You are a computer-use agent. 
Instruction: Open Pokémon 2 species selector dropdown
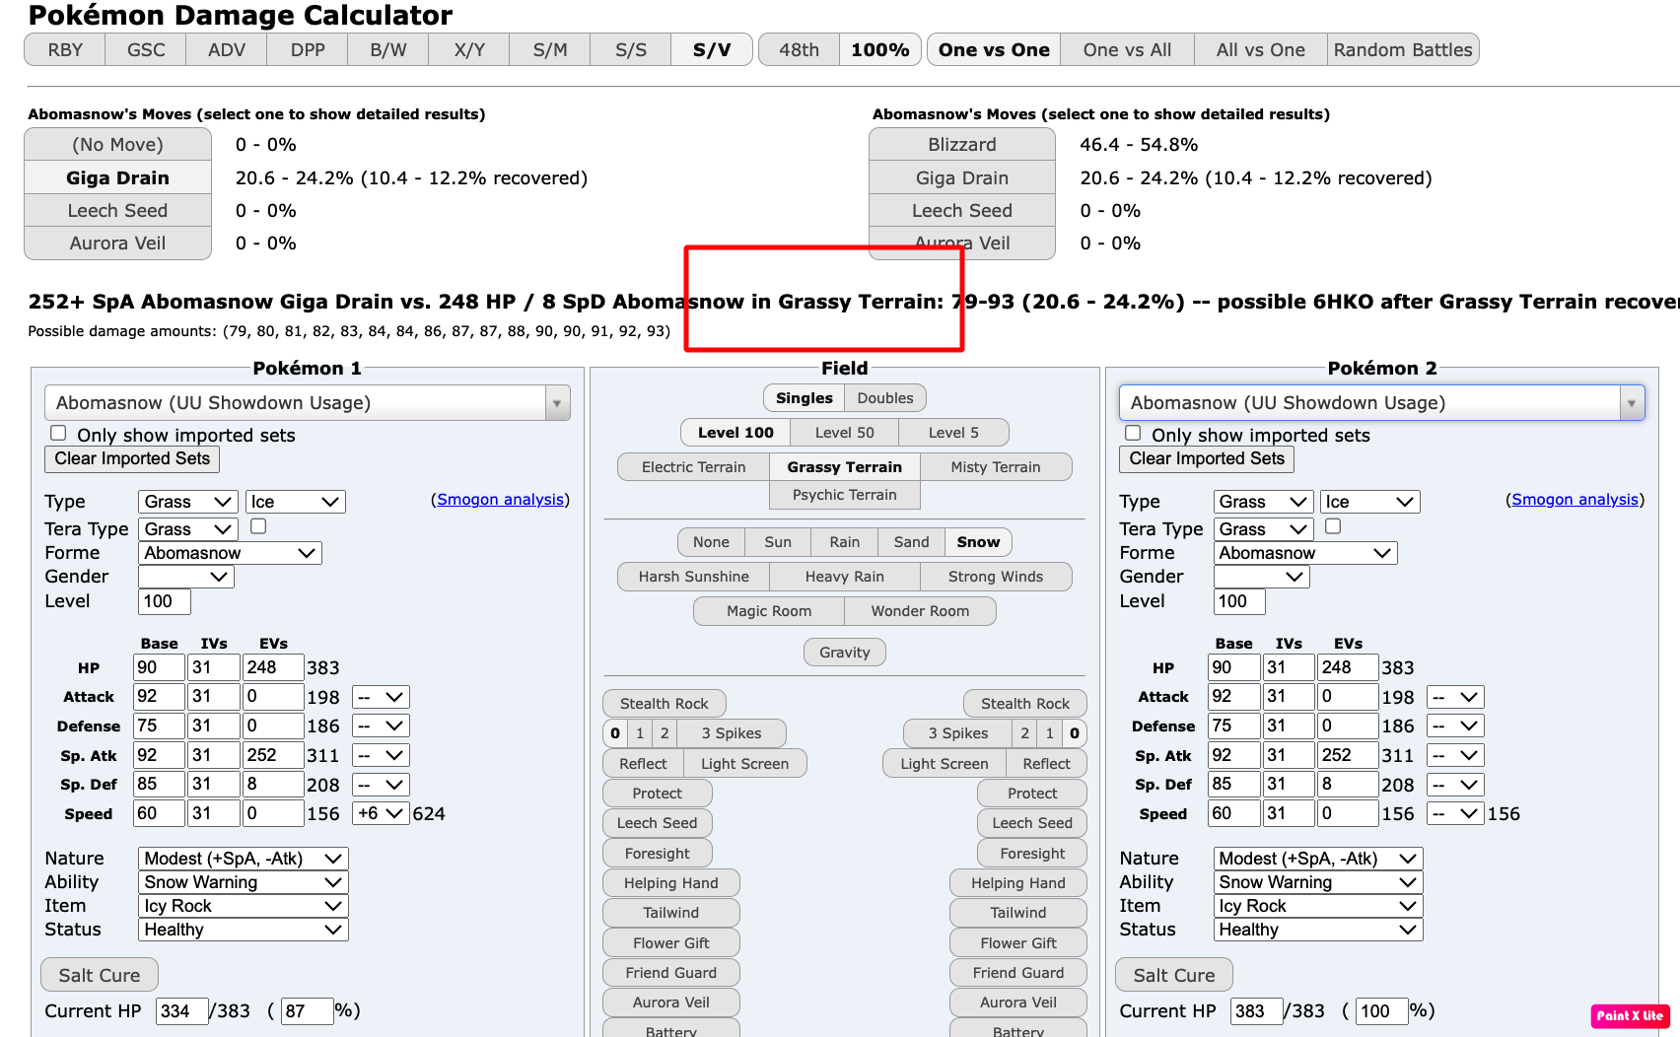[x=1382, y=402]
